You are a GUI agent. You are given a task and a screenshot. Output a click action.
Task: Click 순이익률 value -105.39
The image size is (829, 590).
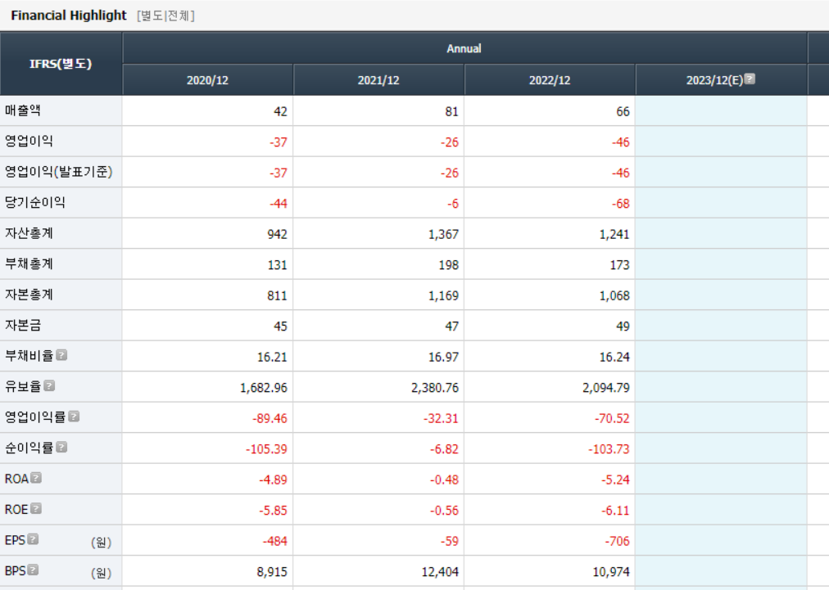[x=266, y=448]
